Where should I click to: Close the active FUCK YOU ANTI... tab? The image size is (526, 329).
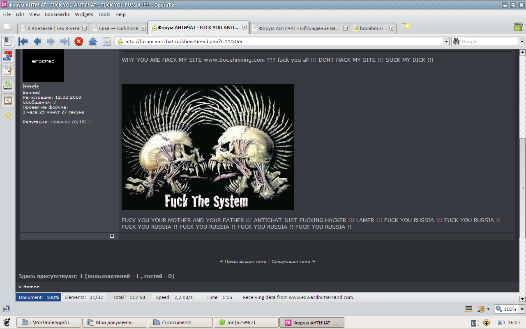244,27
